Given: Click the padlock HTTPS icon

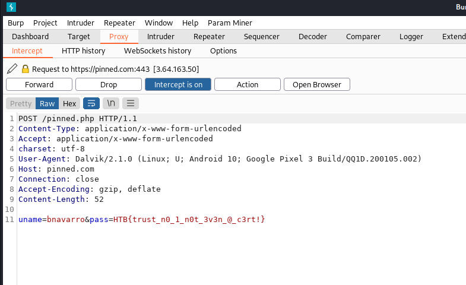Looking at the screenshot, I should click(26, 69).
